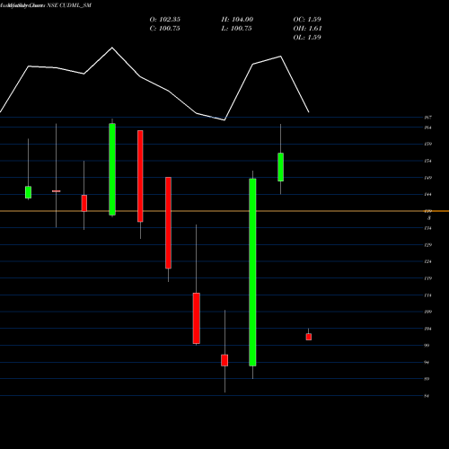Click the 94 price axis label
This screenshot has width=449, height=449.
click(427, 363)
